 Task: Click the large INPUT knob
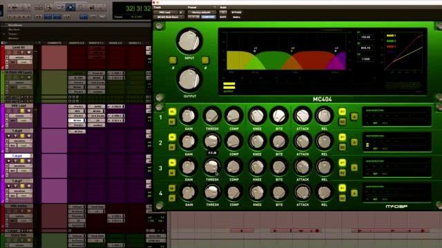click(189, 41)
